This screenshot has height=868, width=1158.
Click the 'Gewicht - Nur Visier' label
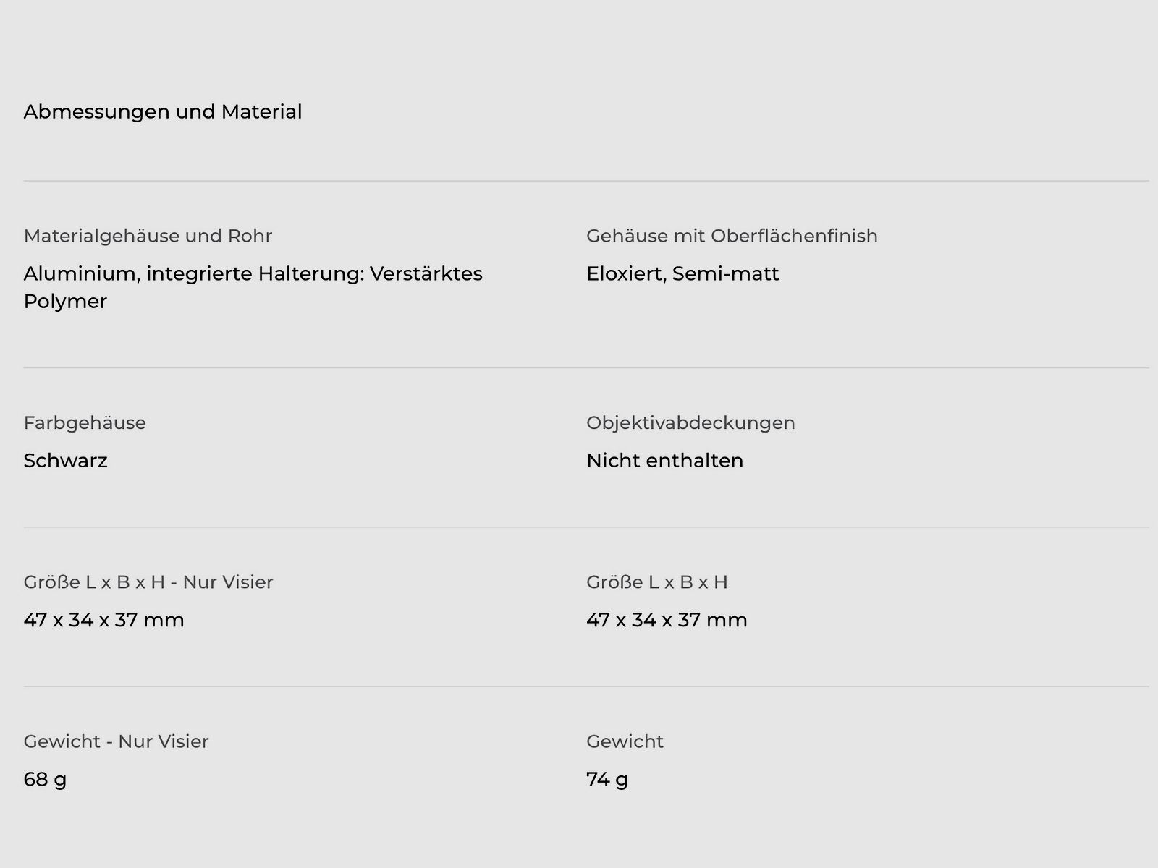(116, 741)
